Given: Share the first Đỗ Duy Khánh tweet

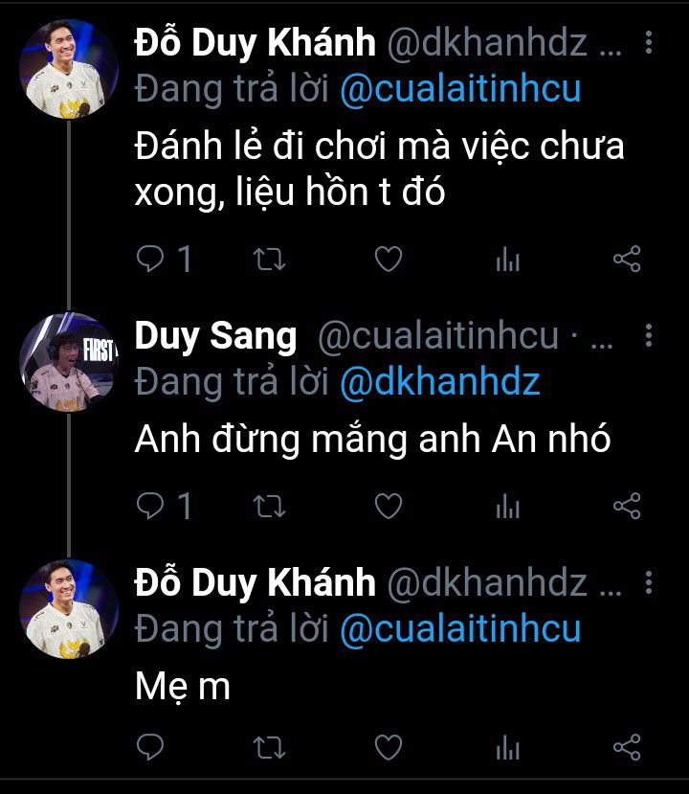Looking at the screenshot, I should pos(626,260).
